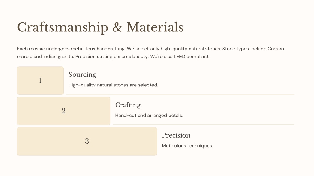Click the digit 2 inside second box
Screen dimensions: 314x176
(x=64, y=111)
